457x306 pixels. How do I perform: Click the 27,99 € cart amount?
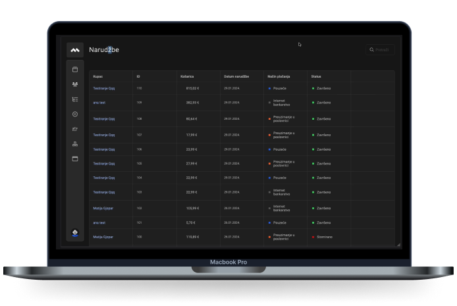(192, 164)
